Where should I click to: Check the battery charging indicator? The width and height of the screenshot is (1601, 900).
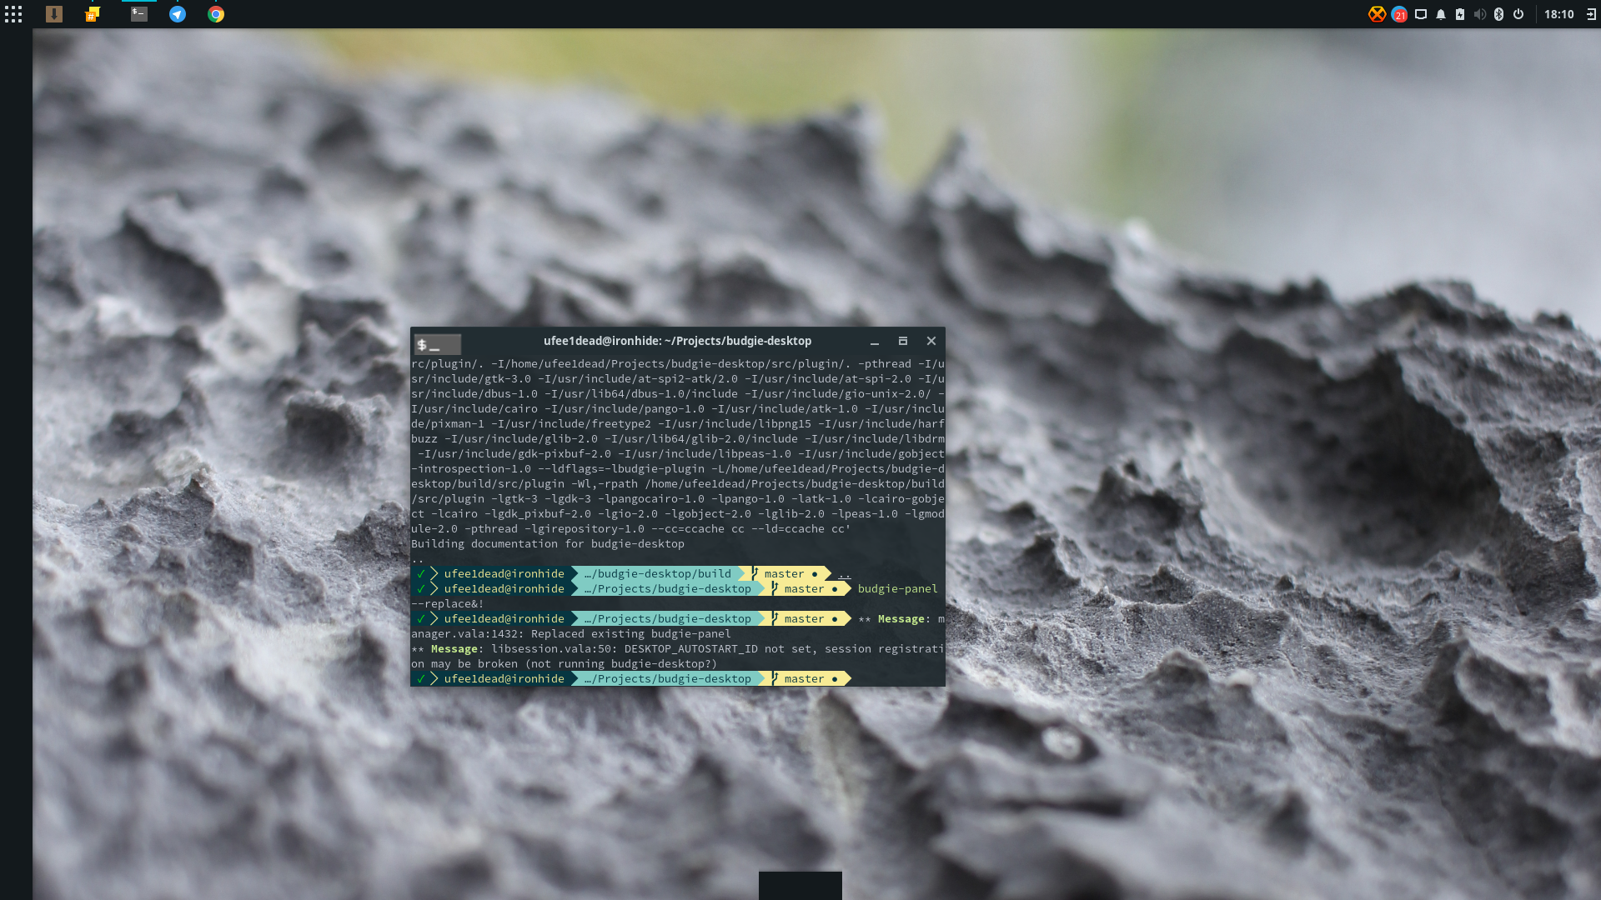pyautogui.click(x=1460, y=14)
